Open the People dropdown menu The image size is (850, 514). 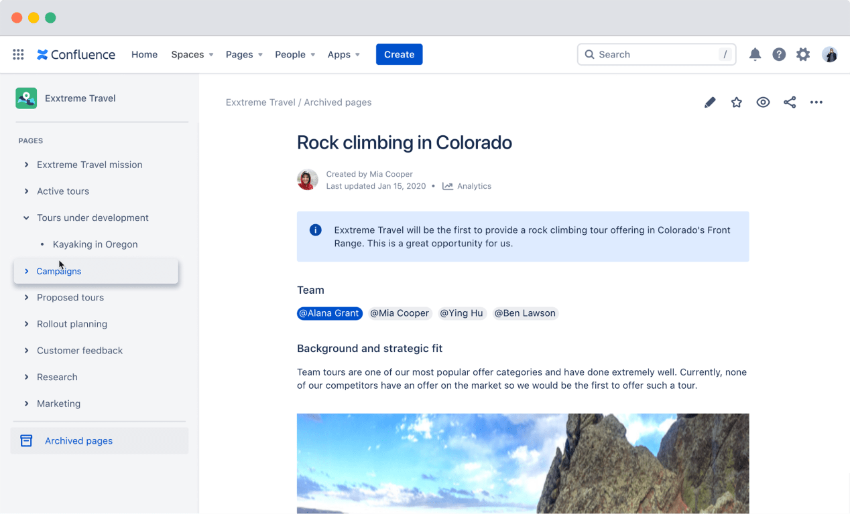click(x=295, y=54)
